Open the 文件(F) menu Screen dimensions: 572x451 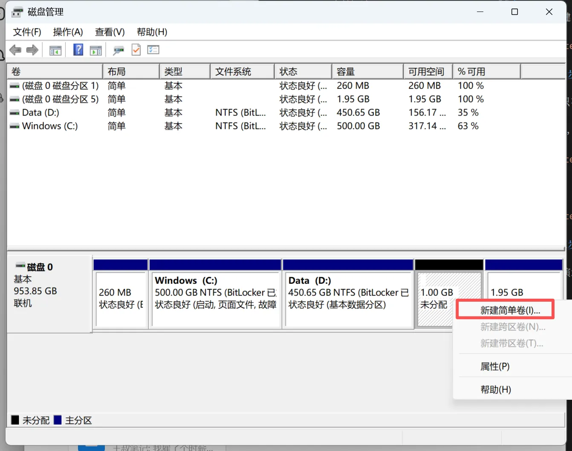pos(27,32)
